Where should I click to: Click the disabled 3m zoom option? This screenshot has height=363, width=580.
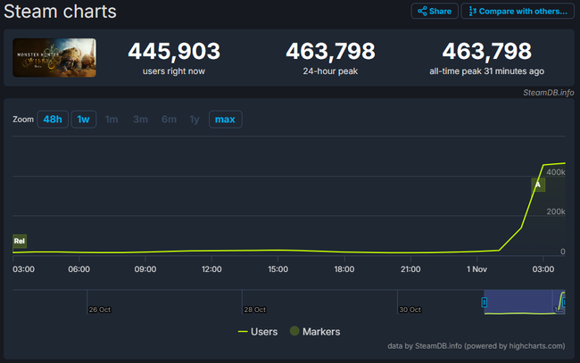(141, 120)
